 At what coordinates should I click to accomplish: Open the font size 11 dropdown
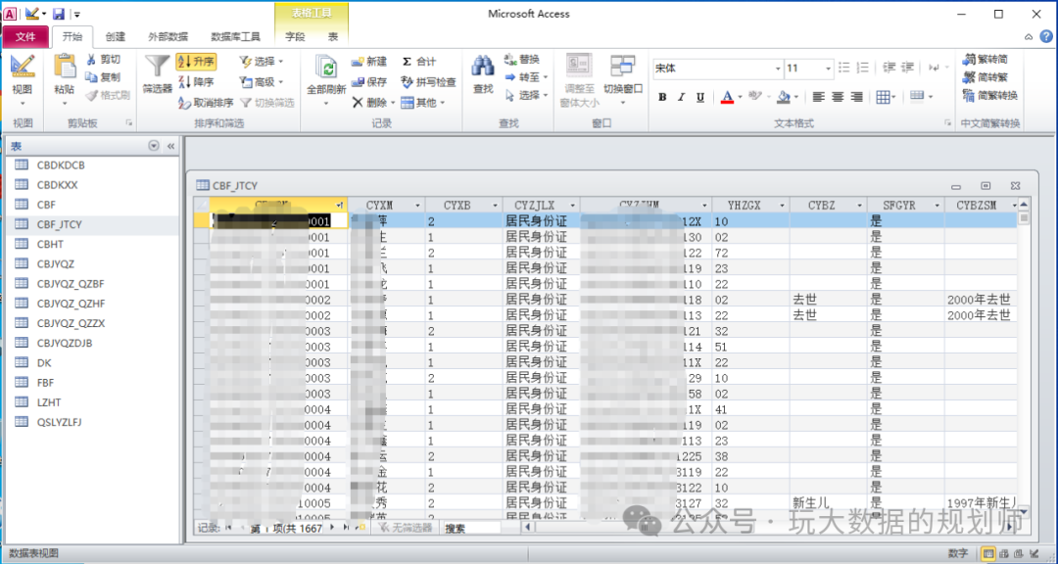828,69
